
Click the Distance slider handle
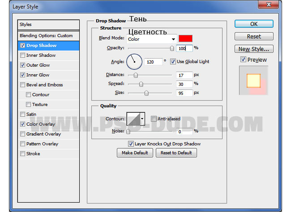point(136,75)
